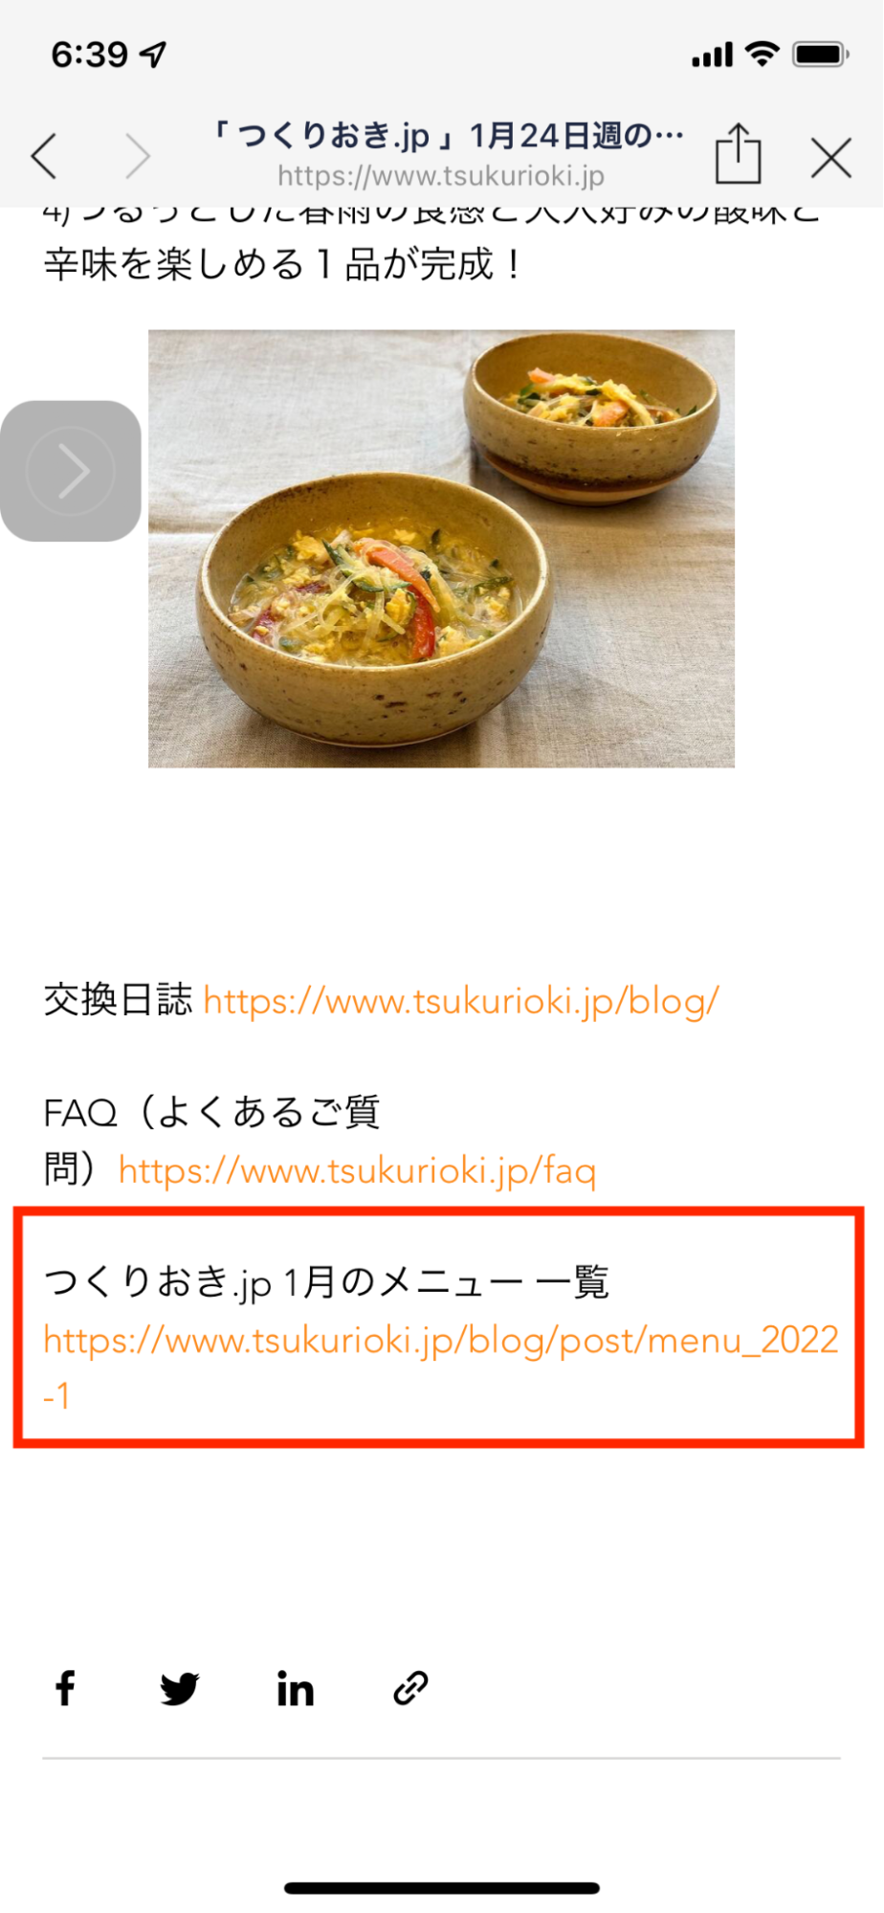
Task: Close the in-app browser with X
Action: pos(830,158)
